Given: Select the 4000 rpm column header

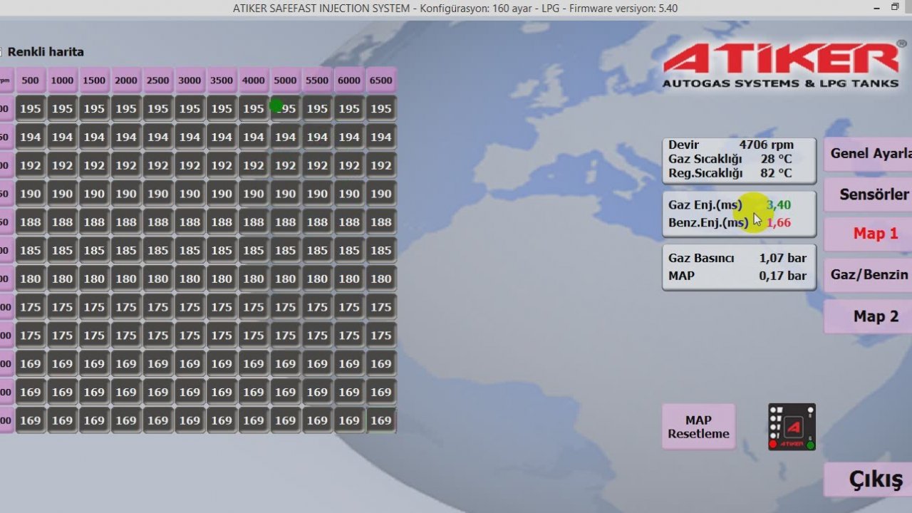Looking at the screenshot, I should click(254, 81).
